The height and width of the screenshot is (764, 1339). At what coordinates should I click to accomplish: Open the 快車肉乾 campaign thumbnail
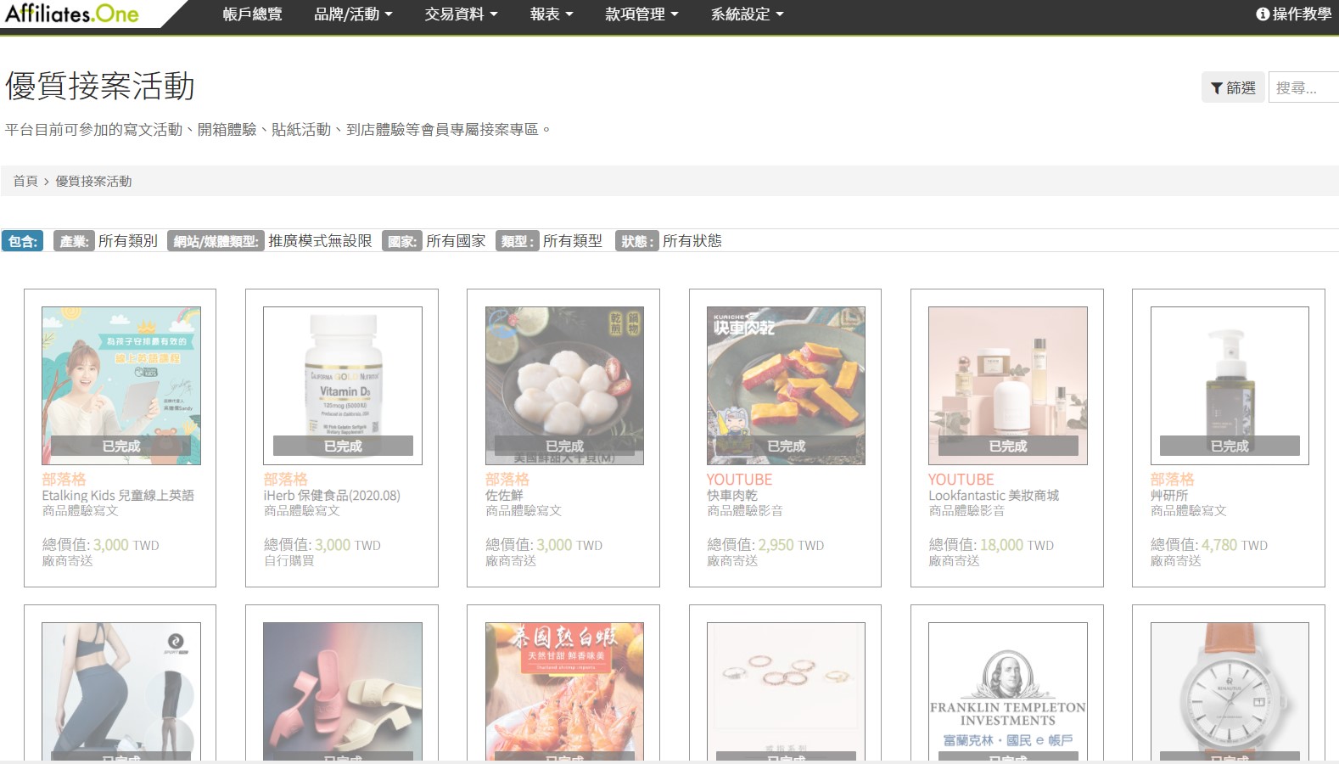[786, 385]
